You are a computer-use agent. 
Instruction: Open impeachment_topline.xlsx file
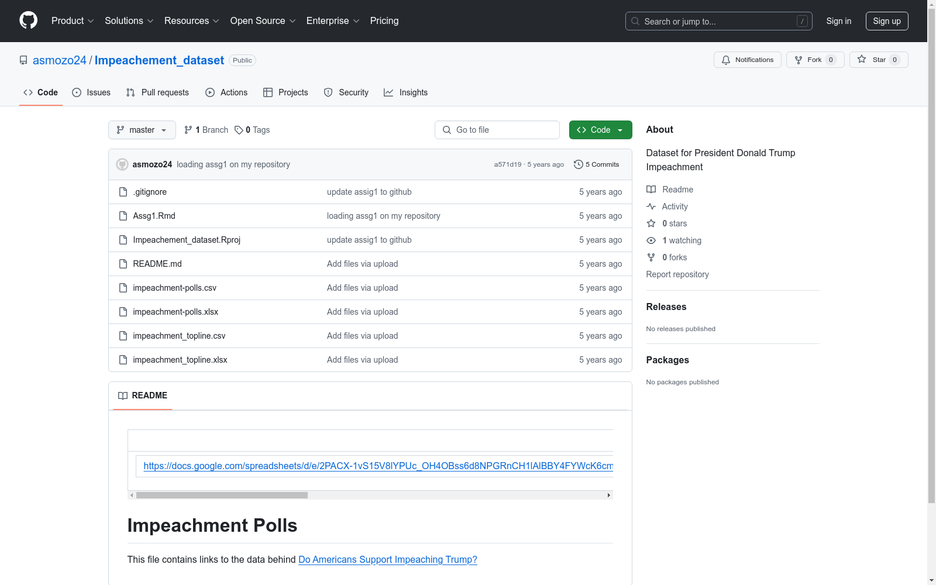180,360
